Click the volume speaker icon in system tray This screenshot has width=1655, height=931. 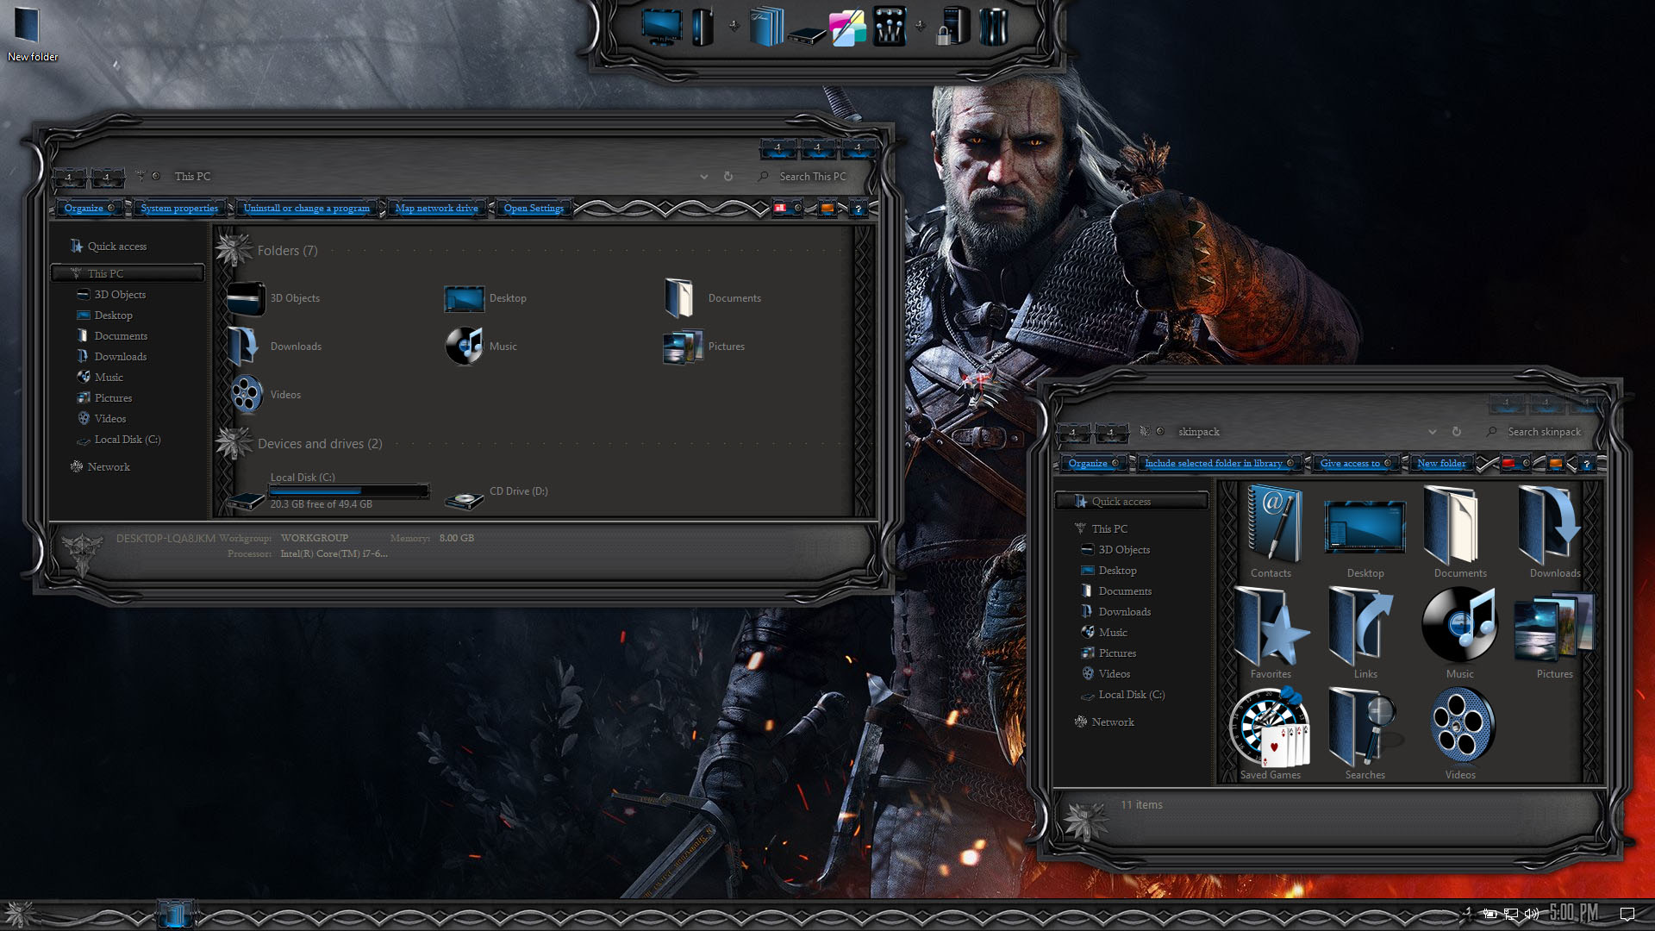point(1530,915)
